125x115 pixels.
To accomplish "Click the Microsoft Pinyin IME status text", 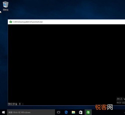I will [15, 104].
